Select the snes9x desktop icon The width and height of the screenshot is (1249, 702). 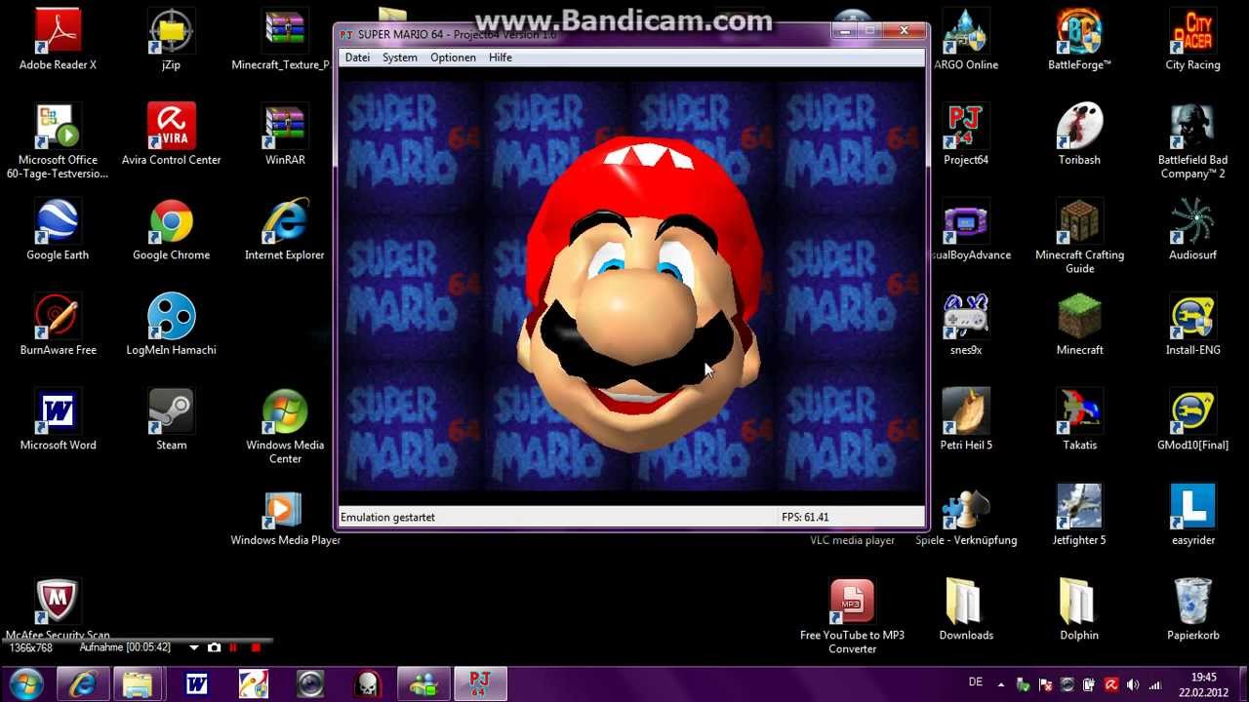966,326
